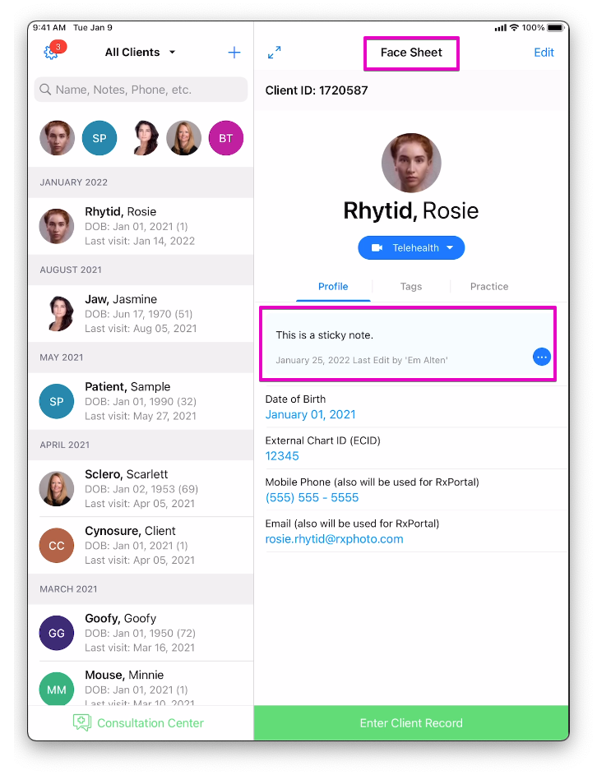Tap the plus icon to add client
The image size is (597, 775).
pos(234,53)
